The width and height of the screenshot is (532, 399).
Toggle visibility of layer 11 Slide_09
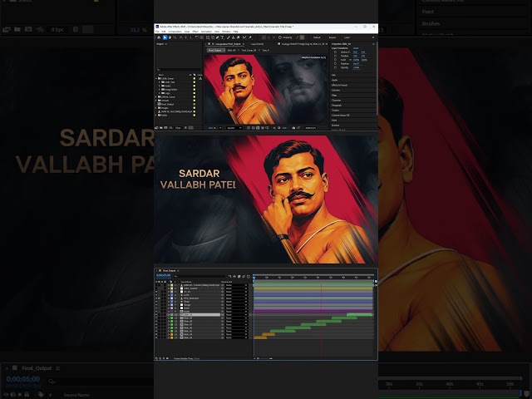click(156, 318)
